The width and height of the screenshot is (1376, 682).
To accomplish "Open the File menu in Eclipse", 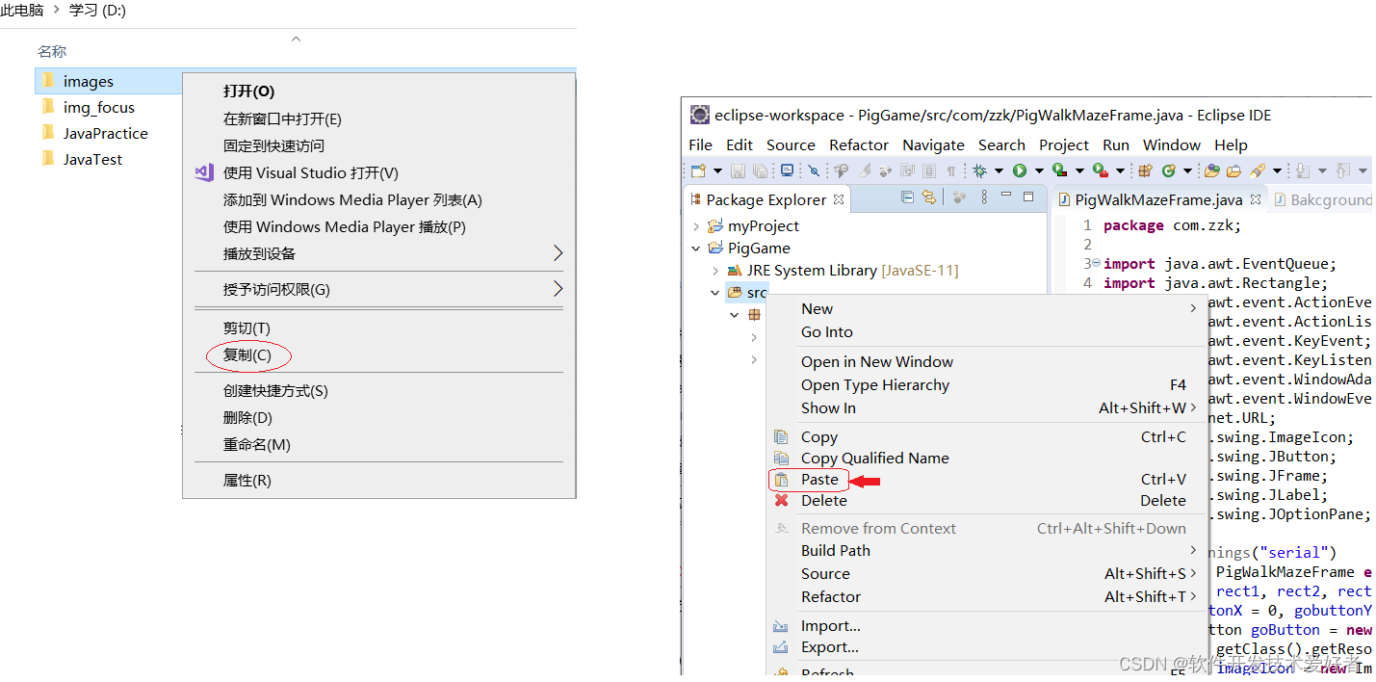I will coord(701,144).
